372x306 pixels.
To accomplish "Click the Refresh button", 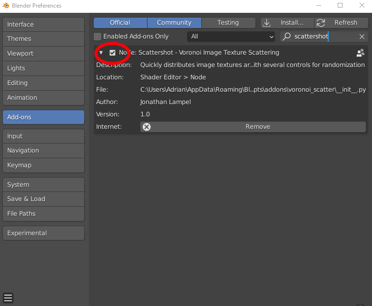I will [341, 23].
